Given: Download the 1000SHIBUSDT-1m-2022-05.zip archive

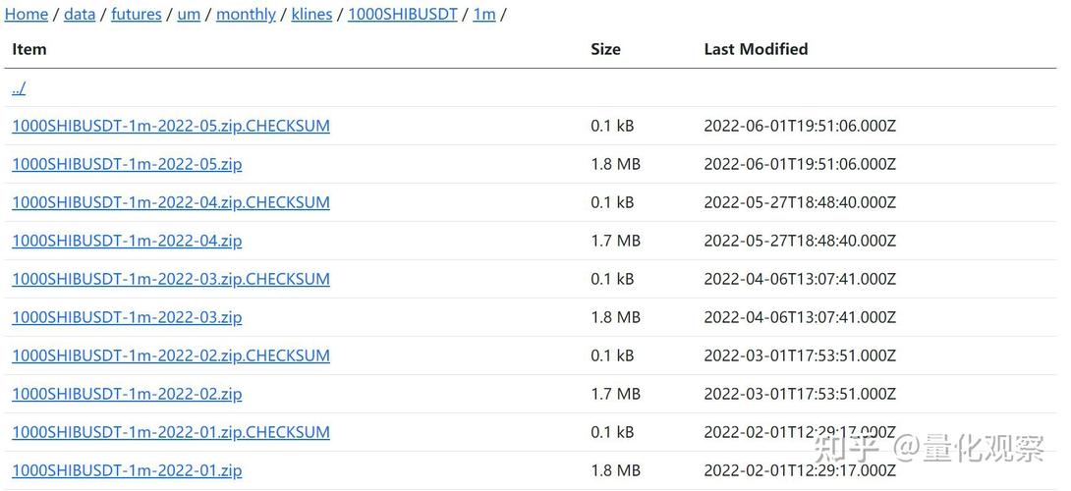Looking at the screenshot, I should pyautogui.click(x=127, y=164).
